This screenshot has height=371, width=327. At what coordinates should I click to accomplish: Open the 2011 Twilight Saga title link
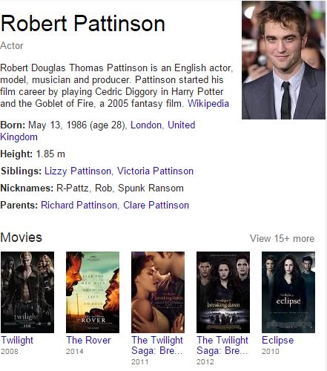pos(157,345)
